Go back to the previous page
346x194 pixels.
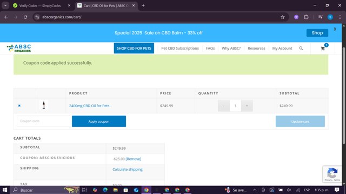pyautogui.click(x=6, y=17)
